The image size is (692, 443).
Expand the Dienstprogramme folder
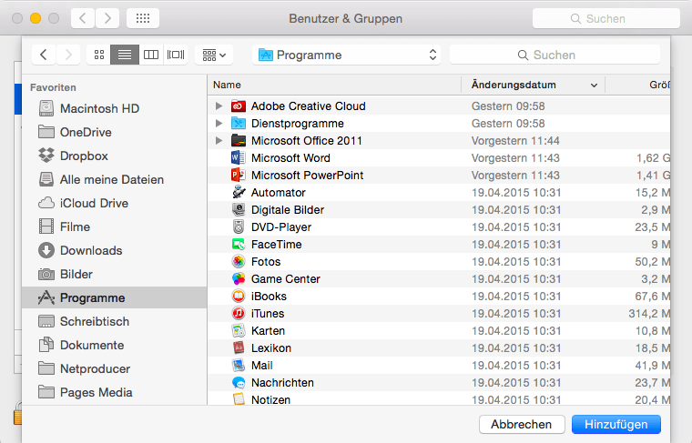219,124
